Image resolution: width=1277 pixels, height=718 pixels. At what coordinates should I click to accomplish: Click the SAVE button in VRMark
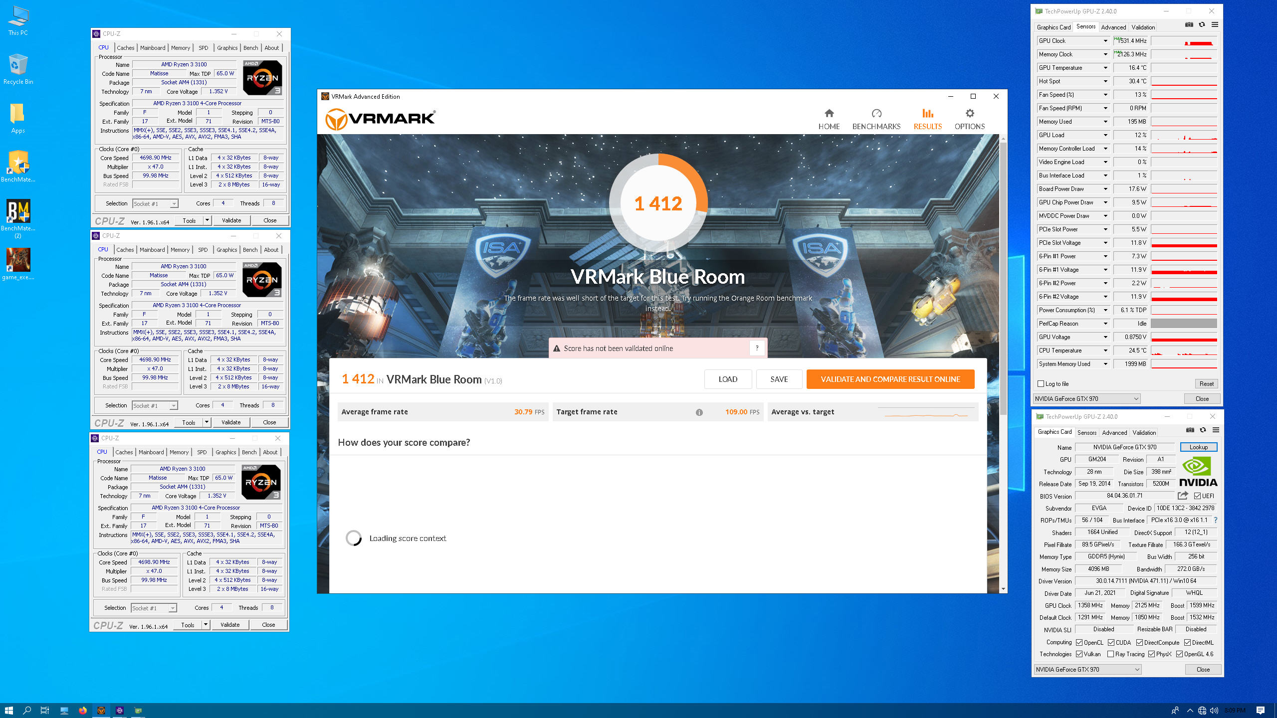[779, 379]
